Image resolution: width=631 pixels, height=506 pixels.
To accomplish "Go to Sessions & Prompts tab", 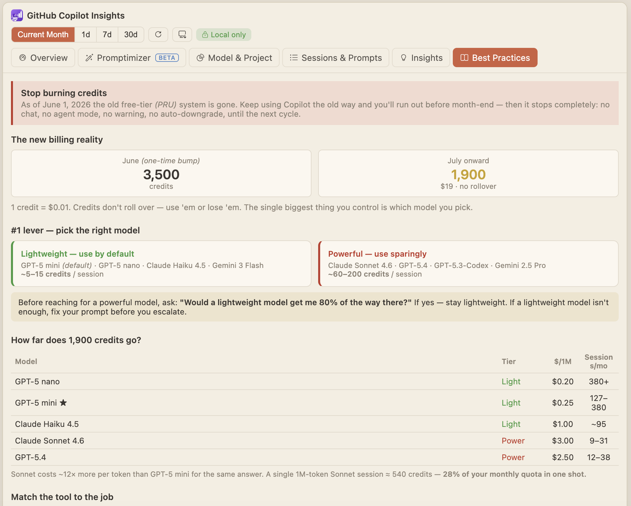I will tap(336, 58).
